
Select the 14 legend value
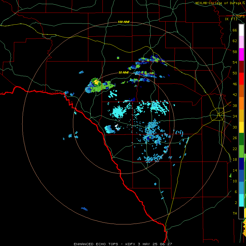pyautogui.click(x=235, y=170)
